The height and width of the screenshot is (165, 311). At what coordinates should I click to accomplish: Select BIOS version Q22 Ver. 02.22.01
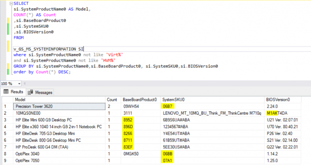point(283,147)
